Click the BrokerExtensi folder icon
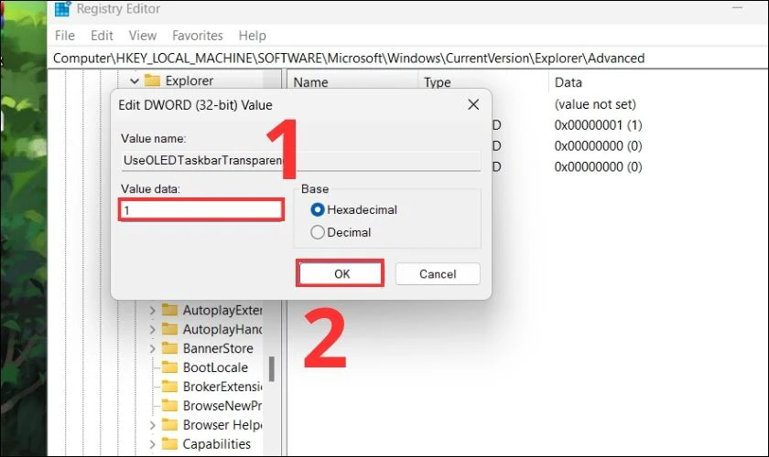 coord(169,387)
